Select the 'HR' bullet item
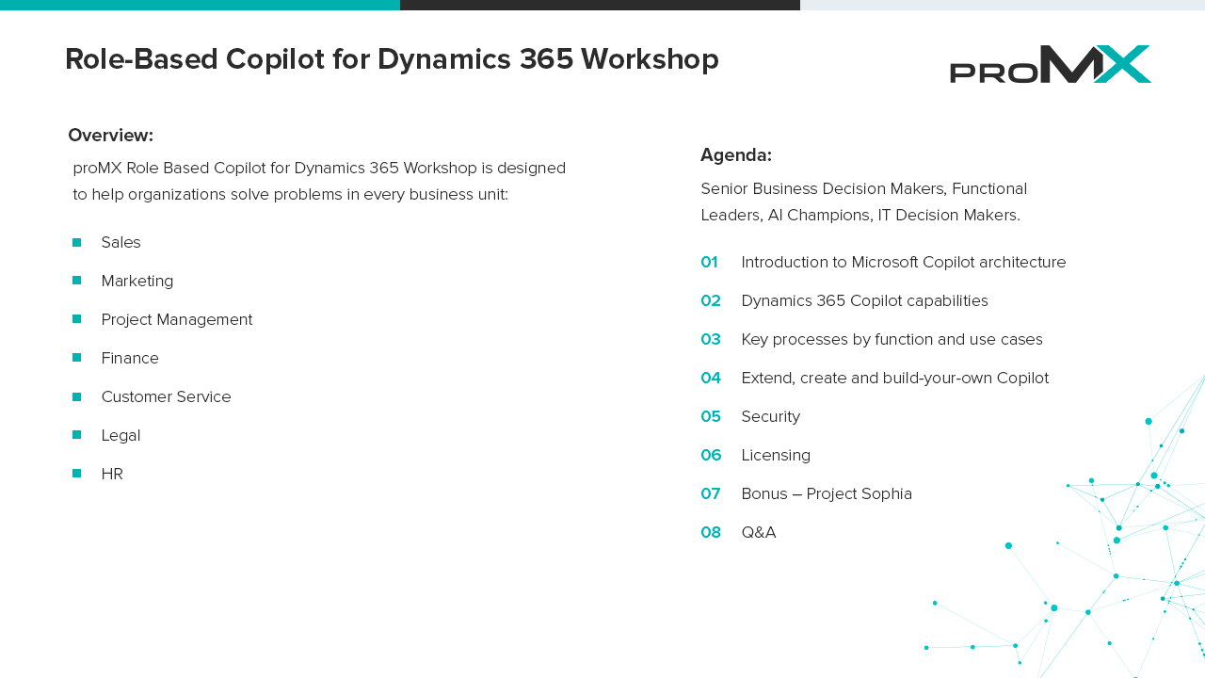The width and height of the screenshot is (1205, 678). tap(112, 474)
